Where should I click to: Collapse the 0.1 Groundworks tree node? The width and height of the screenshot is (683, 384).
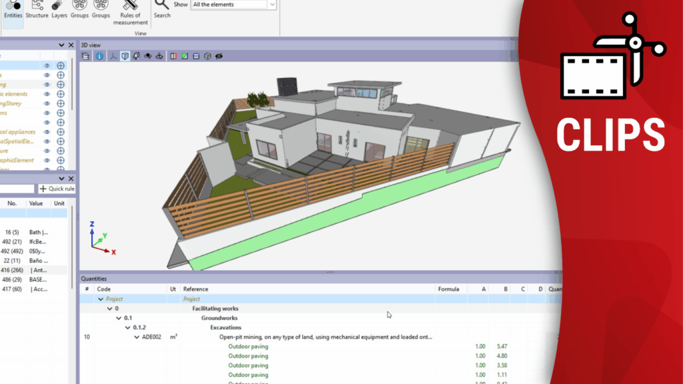tap(118, 318)
